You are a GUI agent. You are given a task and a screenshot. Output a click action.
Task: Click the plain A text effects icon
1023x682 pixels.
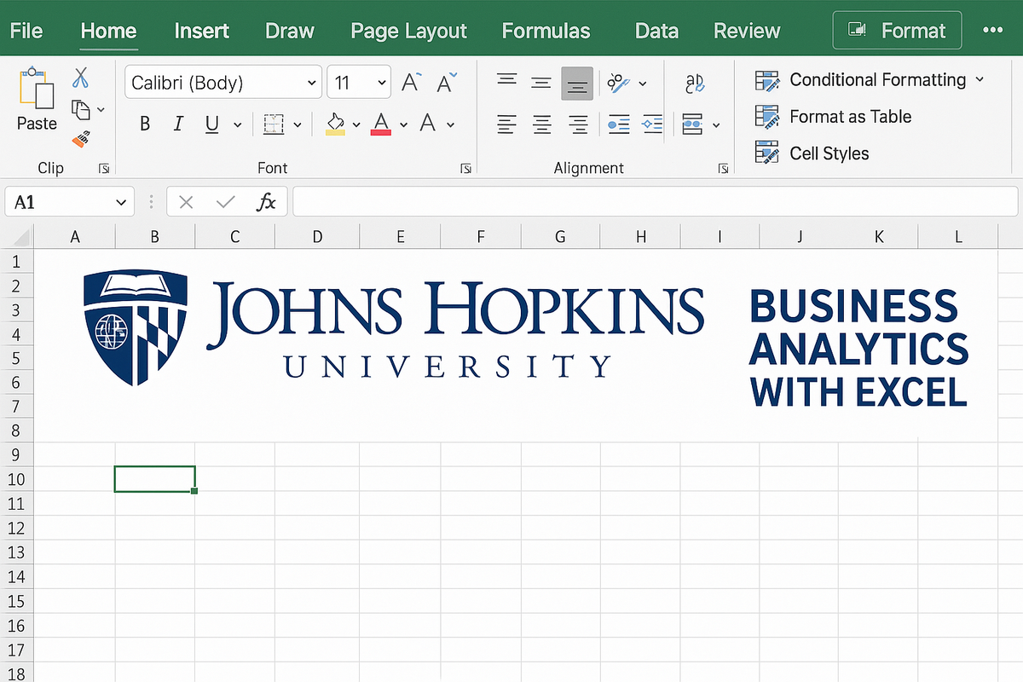(428, 124)
